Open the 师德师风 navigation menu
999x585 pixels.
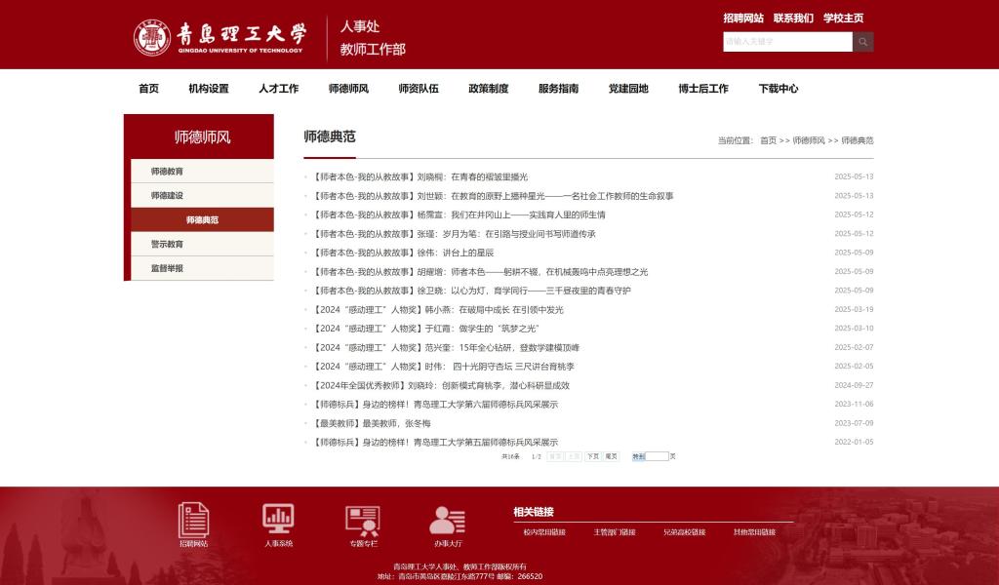[x=348, y=89]
